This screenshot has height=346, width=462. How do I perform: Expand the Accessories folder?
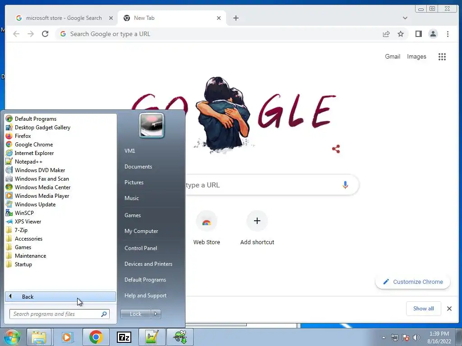24,239
